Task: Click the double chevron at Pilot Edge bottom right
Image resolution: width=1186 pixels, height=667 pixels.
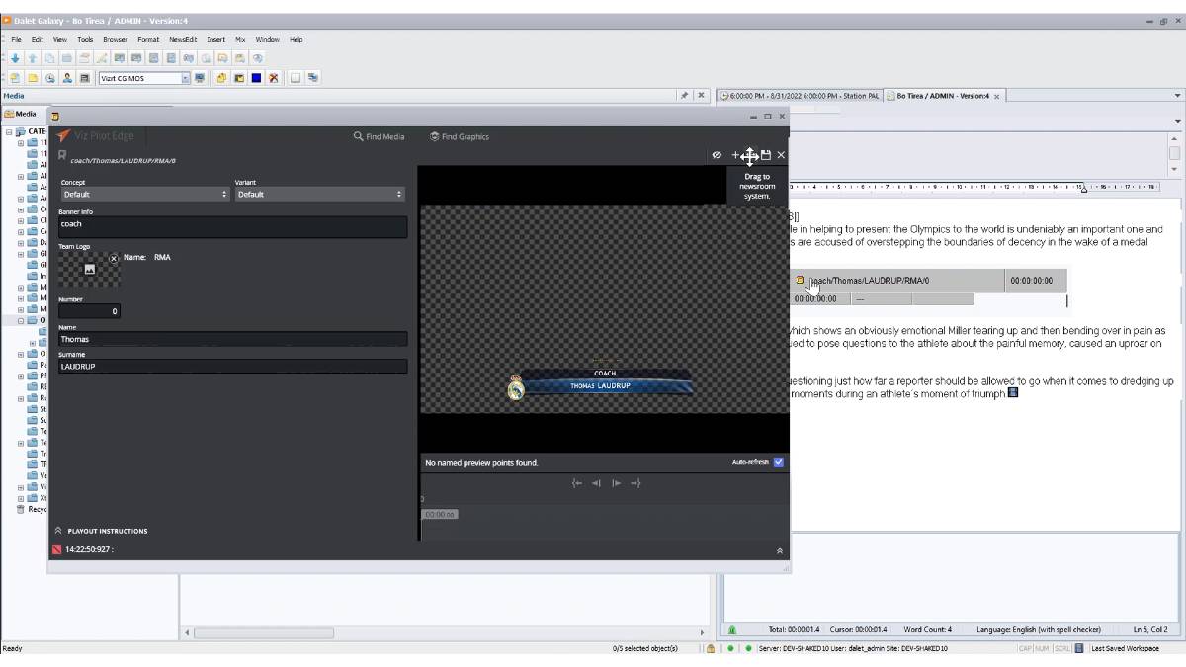Action: click(x=779, y=550)
